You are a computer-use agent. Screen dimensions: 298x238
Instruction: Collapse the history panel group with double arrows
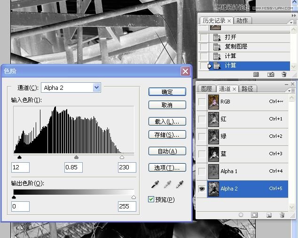pyautogui.click(x=294, y=16)
